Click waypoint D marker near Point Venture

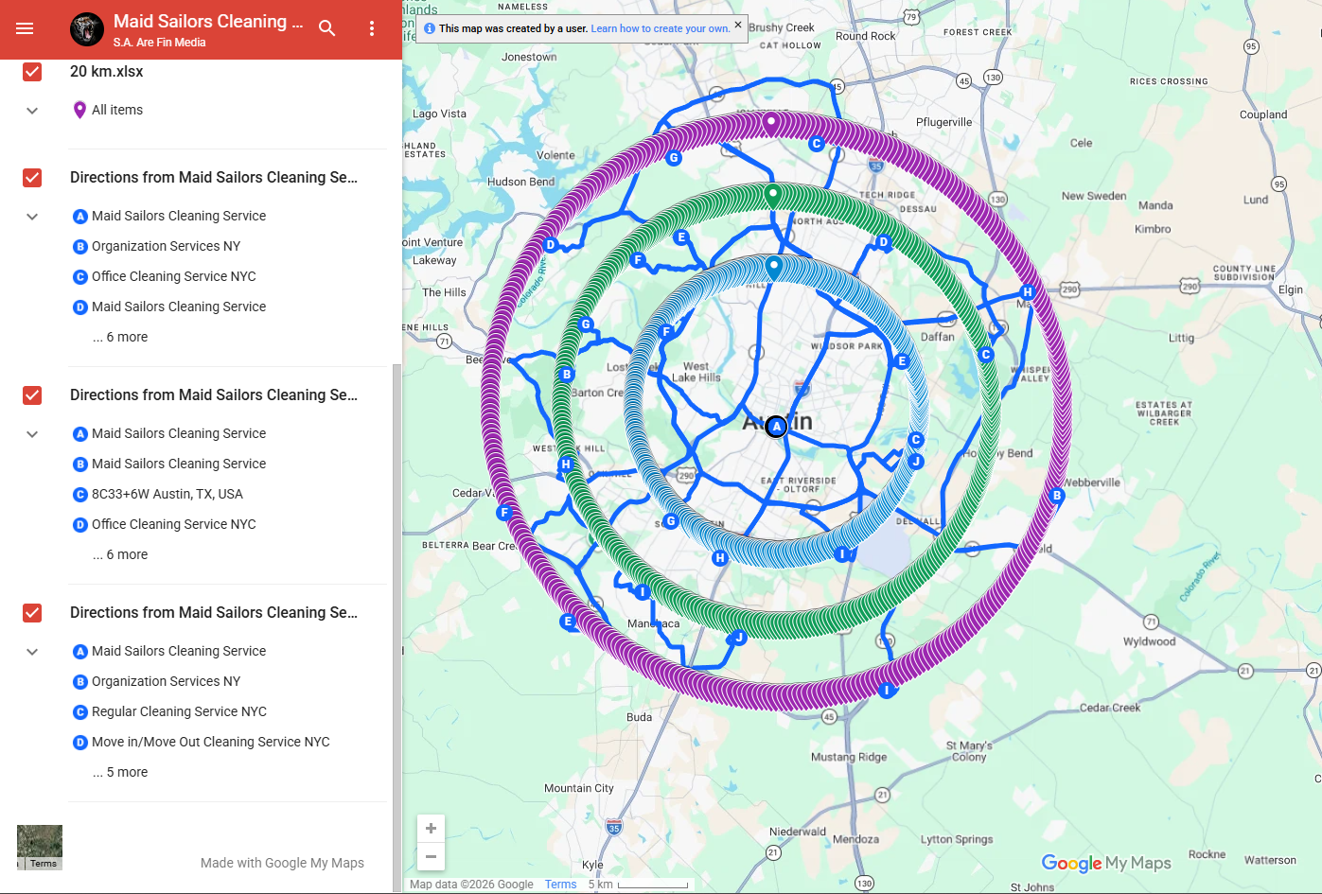tap(551, 244)
